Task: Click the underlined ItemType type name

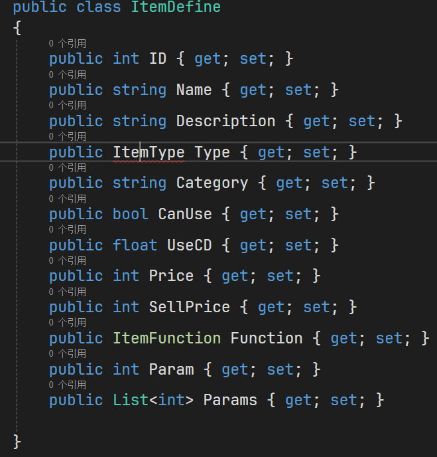Action: point(149,152)
